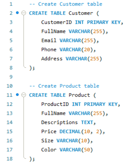
Task: Click 'CREATE' keyword on line 2
Action: pyautogui.click(x=38, y=13)
